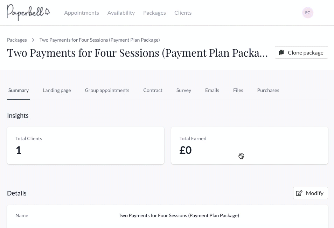Open the Files tab
The image size is (334, 228).
point(238,90)
